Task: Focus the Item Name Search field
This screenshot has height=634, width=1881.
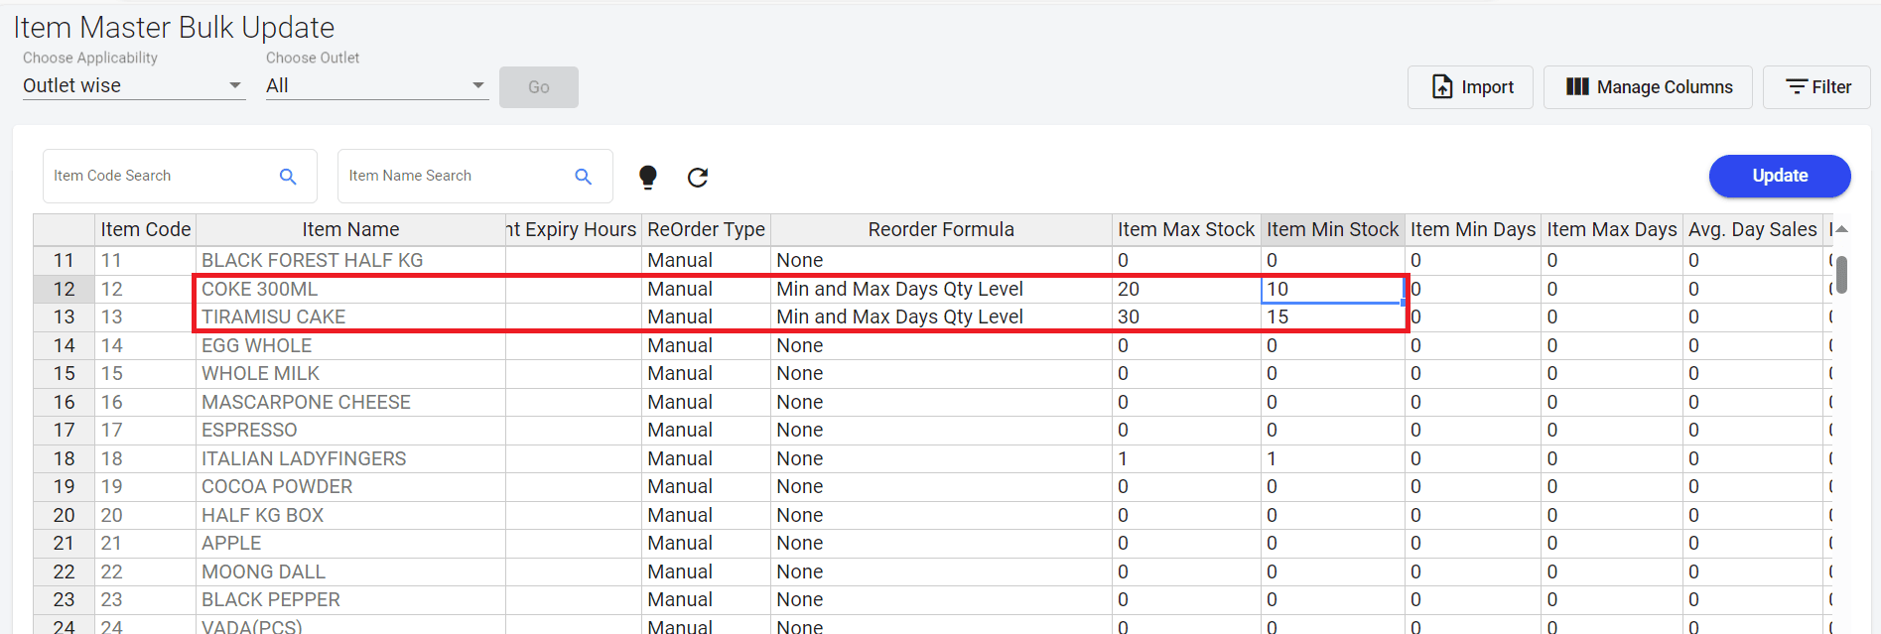Action: pos(455,177)
